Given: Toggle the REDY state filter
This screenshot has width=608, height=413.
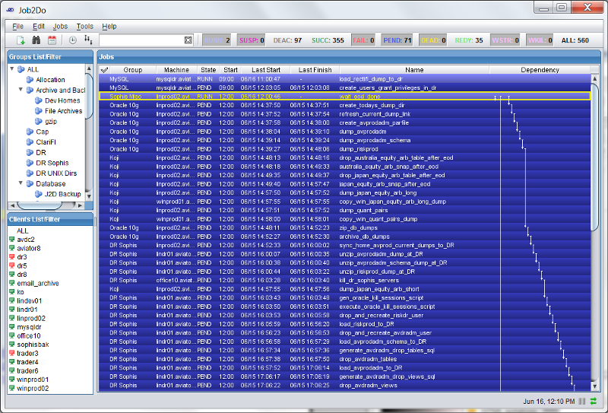Looking at the screenshot, I should point(468,40).
